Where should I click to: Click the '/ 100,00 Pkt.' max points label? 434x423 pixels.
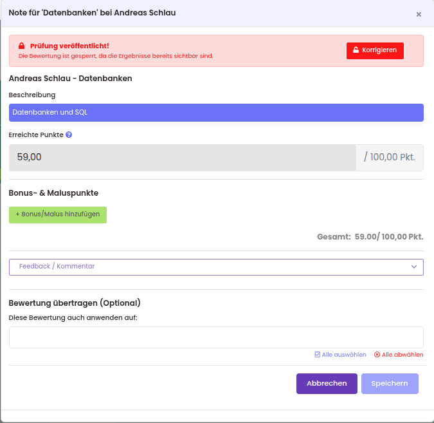390,157
